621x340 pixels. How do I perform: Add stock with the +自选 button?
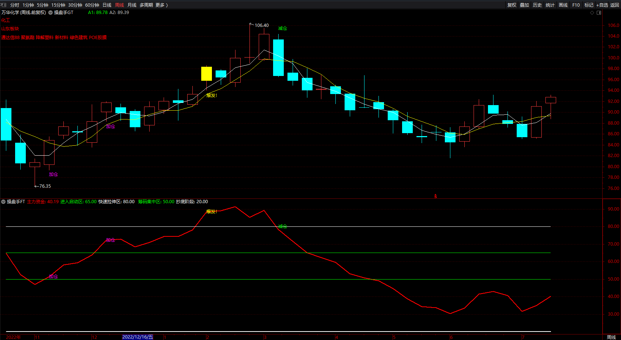602,5
